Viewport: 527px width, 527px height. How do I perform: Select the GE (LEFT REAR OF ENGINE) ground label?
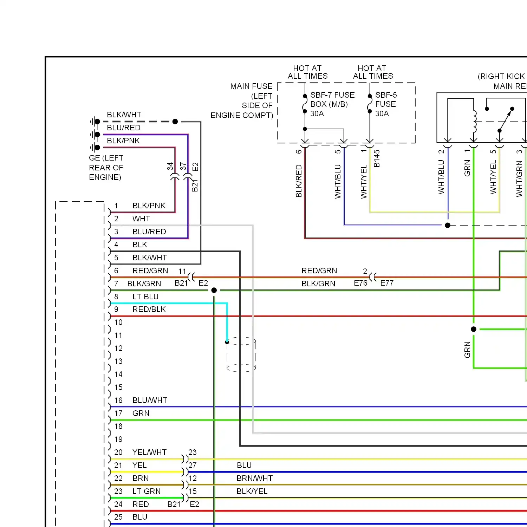(106, 168)
